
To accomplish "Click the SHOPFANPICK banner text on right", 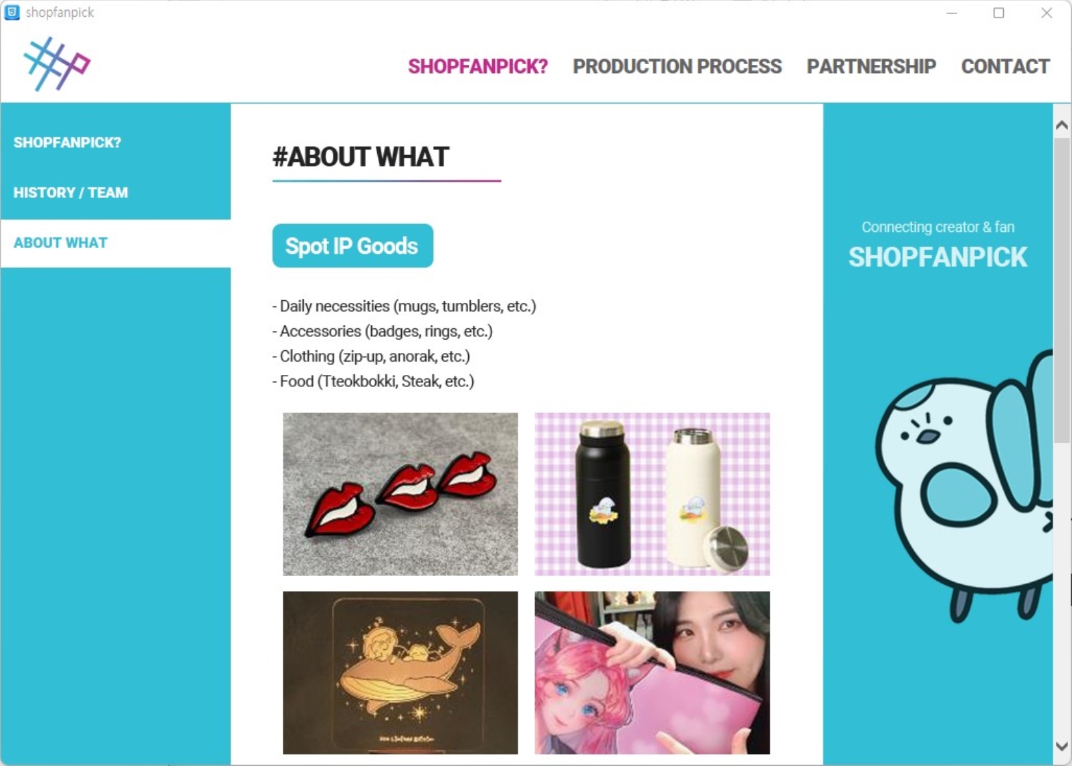I will 938,257.
